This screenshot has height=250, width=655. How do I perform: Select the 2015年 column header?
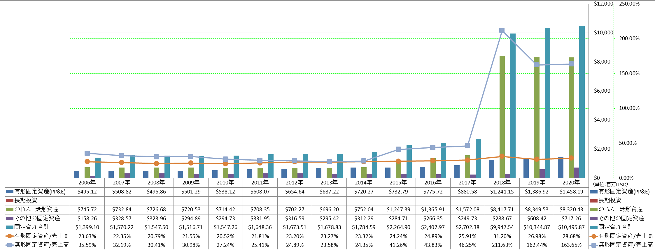tap(398, 182)
